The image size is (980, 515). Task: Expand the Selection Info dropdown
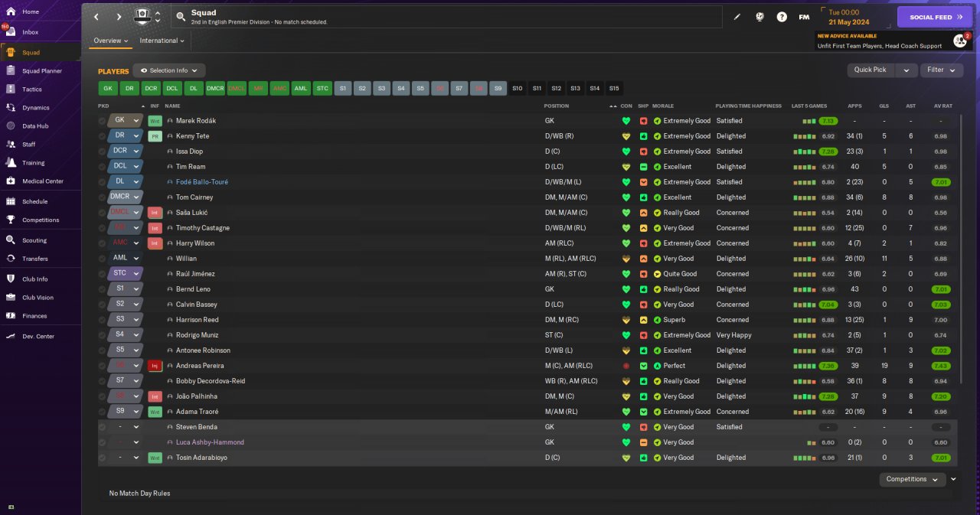(169, 70)
